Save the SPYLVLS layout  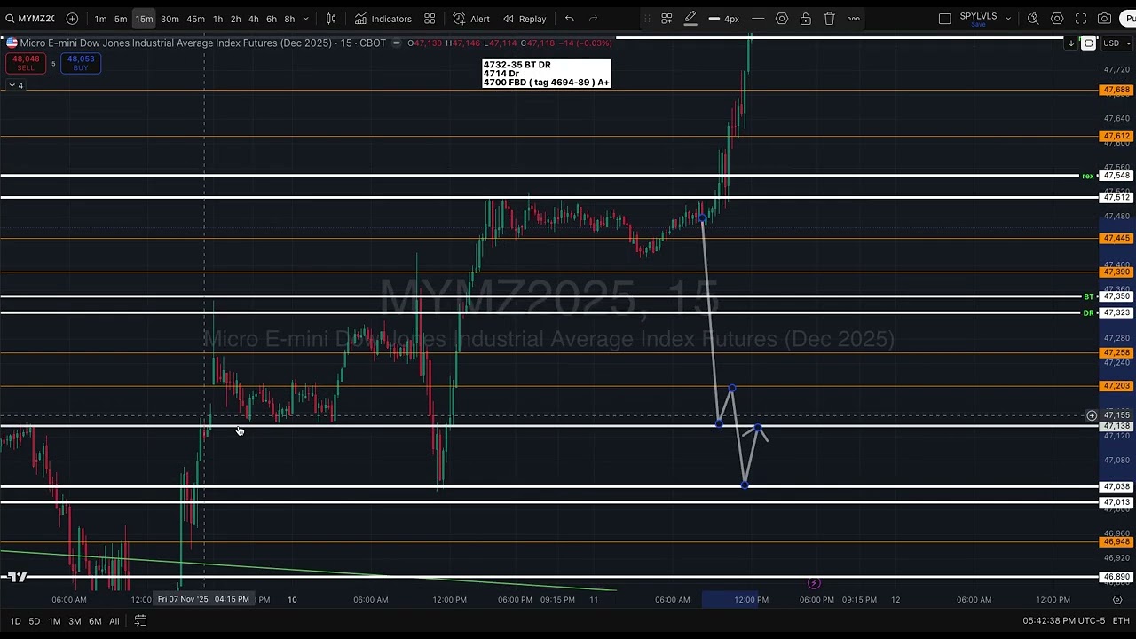[978, 24]
